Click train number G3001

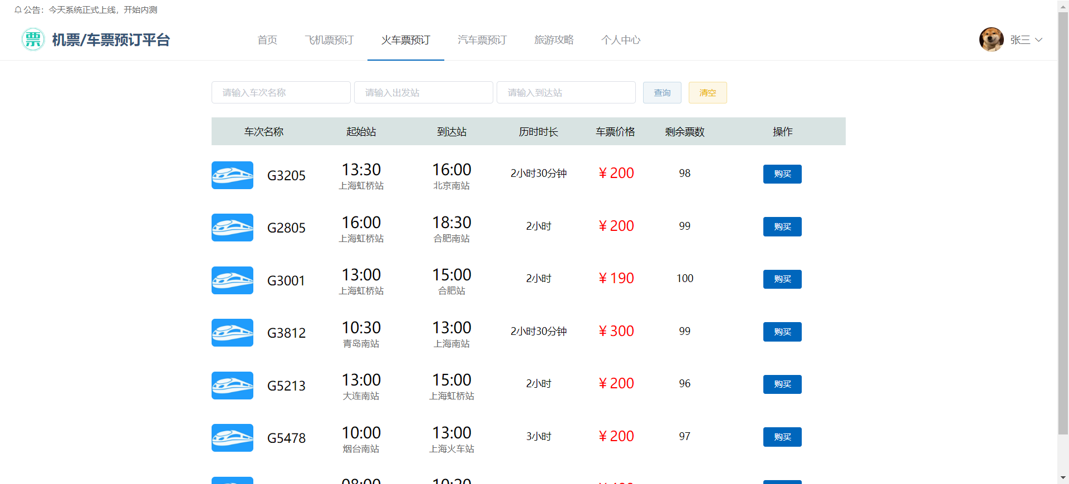click(x=286, y=281)
